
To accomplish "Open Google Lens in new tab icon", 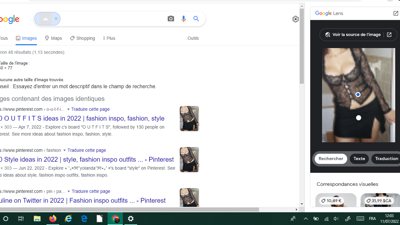I will 396,13.
